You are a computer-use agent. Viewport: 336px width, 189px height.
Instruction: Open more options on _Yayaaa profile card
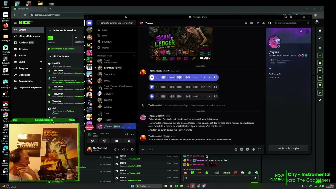click(x=307, y=31)
